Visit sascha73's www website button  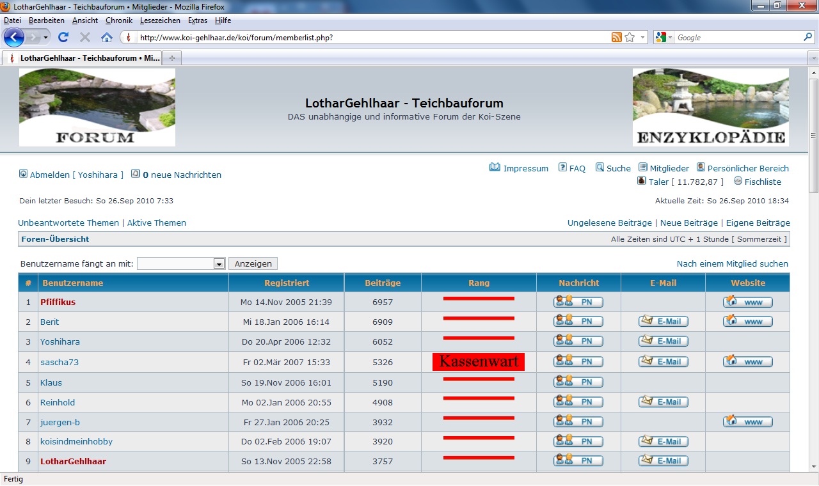pos(747,362)
